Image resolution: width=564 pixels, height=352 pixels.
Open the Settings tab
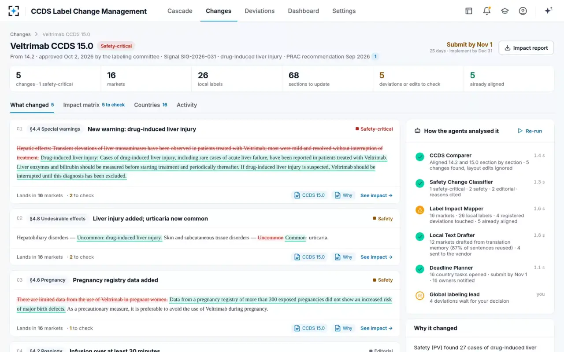tap(344, 11)
